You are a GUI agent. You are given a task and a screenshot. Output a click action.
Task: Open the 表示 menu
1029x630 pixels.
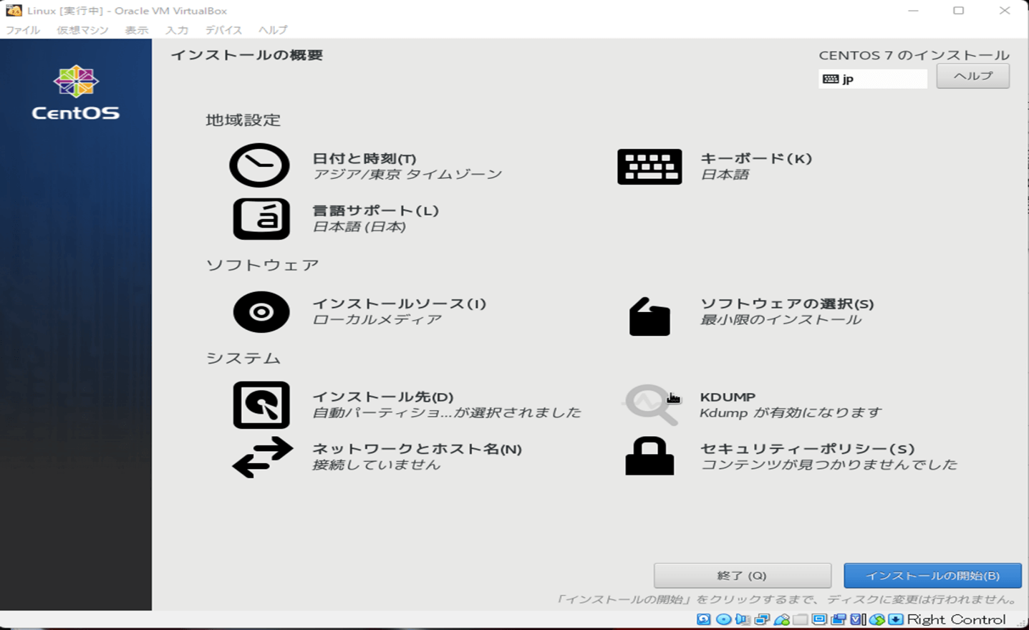[136, 30]
